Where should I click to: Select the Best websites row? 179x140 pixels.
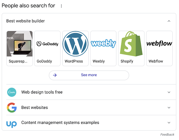91,108
